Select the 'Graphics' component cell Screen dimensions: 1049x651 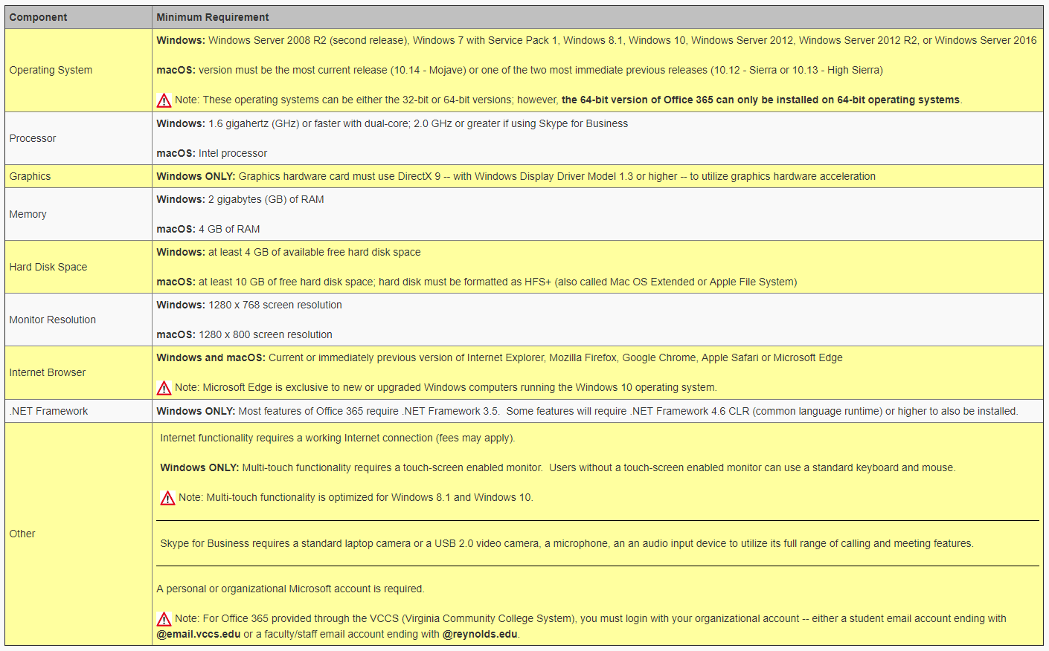tap(78, 176)
